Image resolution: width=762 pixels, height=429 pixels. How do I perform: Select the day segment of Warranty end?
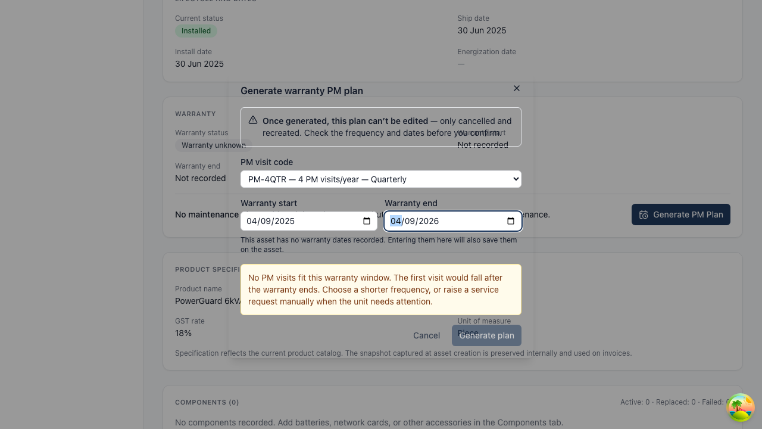click(x=410, y=221)
